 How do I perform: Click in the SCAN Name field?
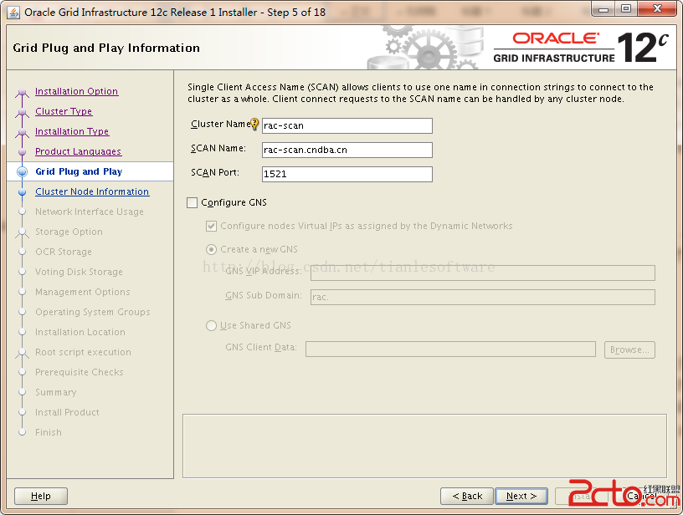point(347,150)
